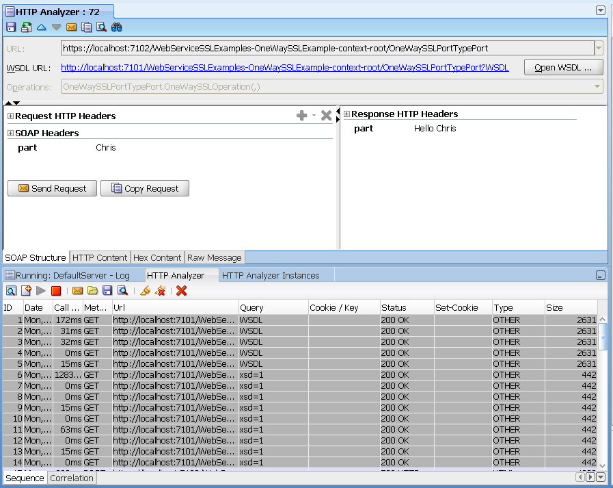Open the URL combo box dropdown arrow
613x488 pixels.
click(599, 48)
